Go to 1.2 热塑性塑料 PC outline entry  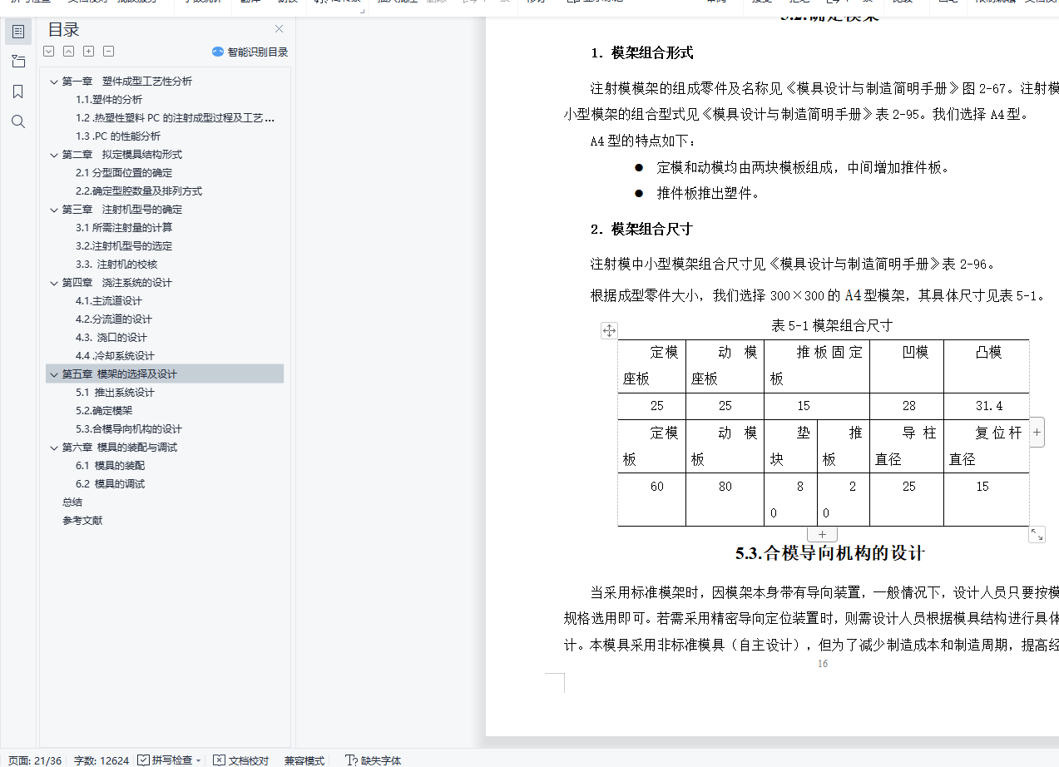(x=175, y=117)
